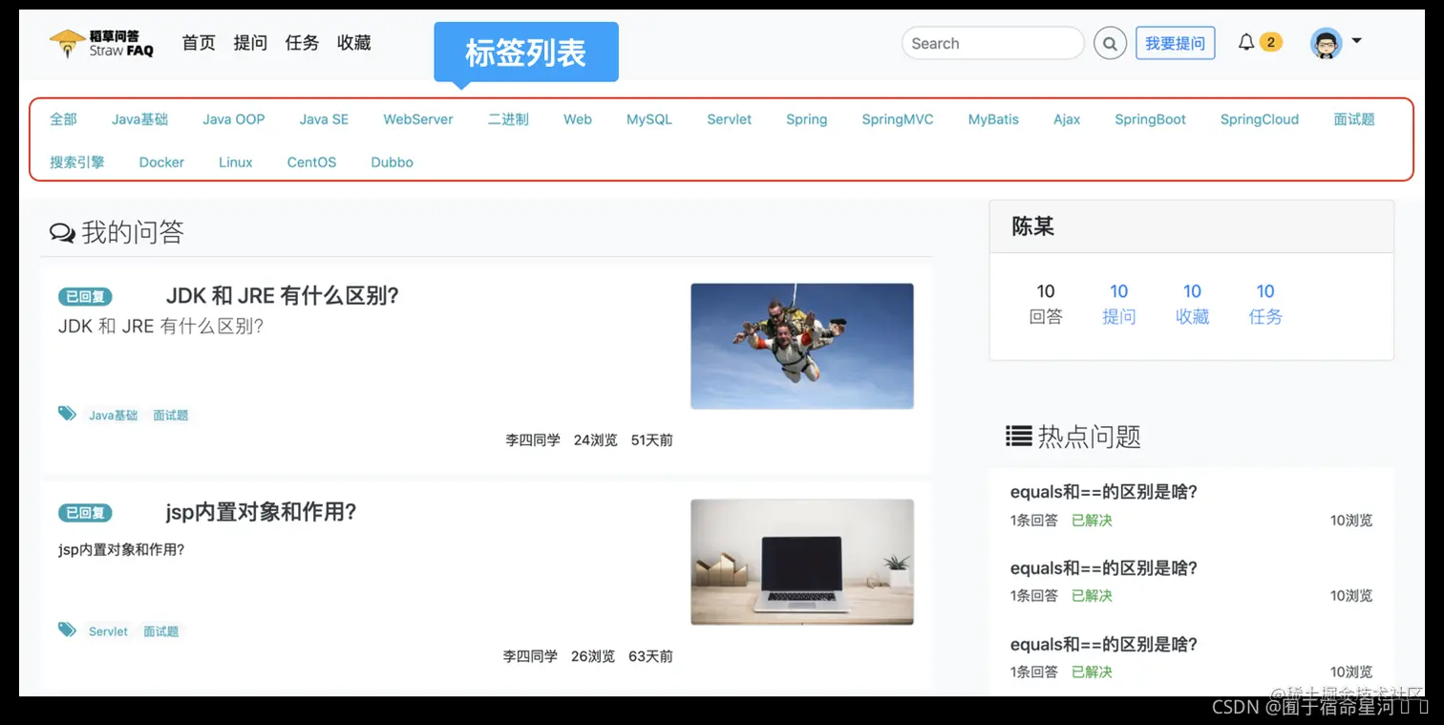Click the Straw FAQ straw-hat logo
Screen dimensions: 1444x725
67,42
